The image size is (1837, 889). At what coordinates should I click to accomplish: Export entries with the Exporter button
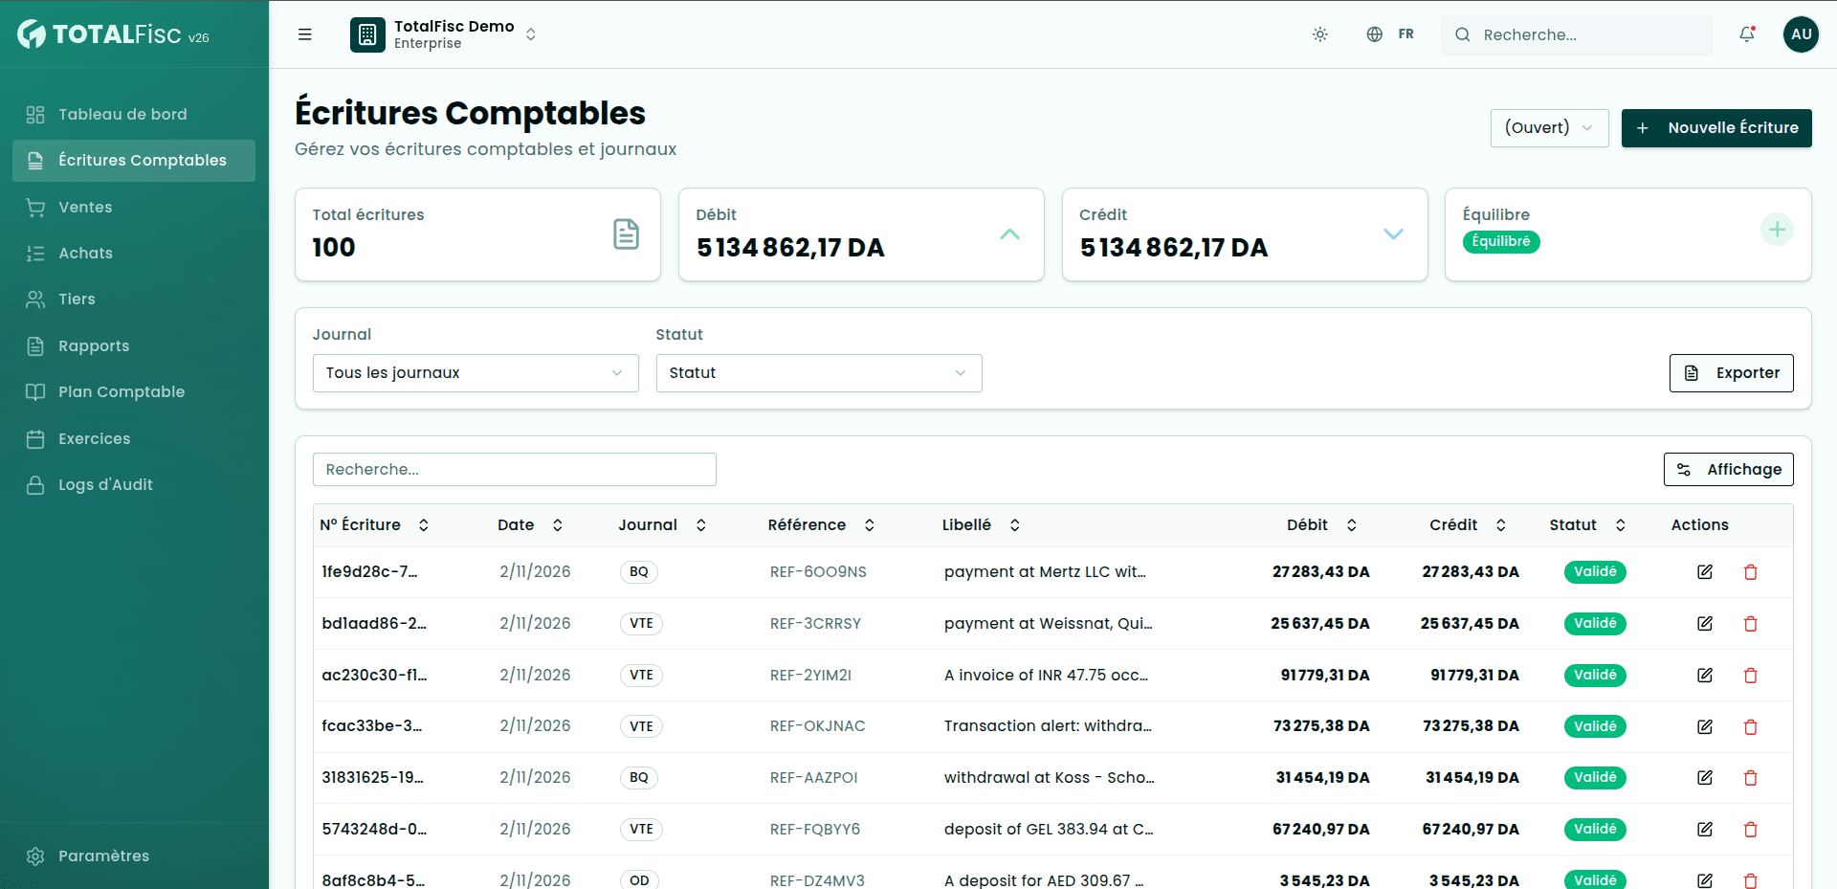1731,373
